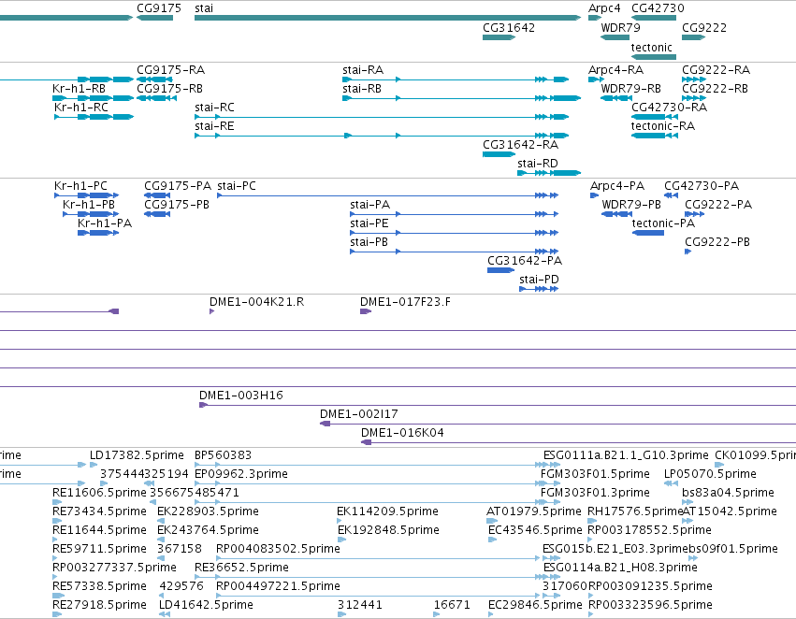Viewport: 796px width, 619px height.
Task: Click transcript CG31642-RA
Action: click(x=499, y=153)
